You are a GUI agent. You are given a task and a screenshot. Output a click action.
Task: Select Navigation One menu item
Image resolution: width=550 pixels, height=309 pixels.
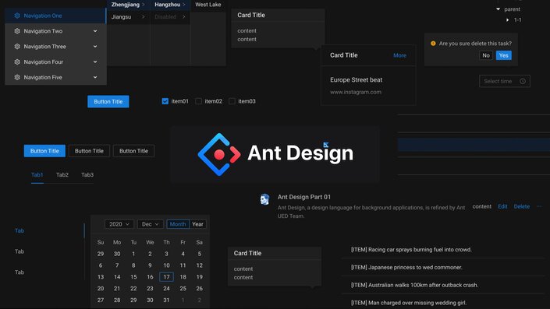(x=55, y=16)
